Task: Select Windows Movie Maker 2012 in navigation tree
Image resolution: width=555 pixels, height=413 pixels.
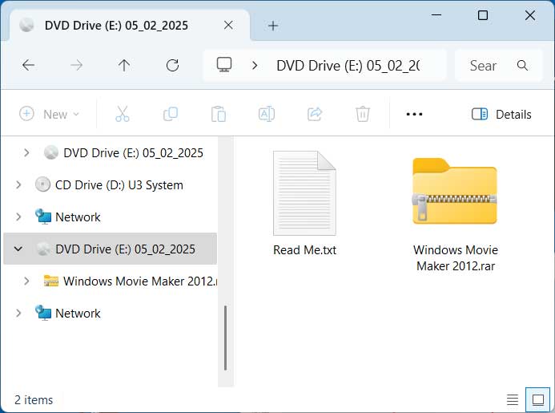Action: coord(140,281)
